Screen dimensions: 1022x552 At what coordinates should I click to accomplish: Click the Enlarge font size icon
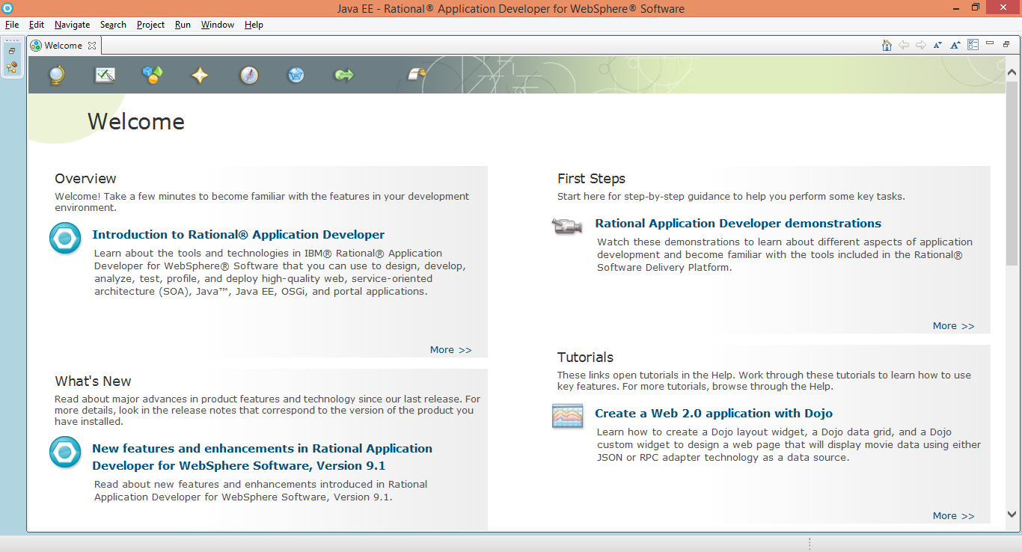955,45
